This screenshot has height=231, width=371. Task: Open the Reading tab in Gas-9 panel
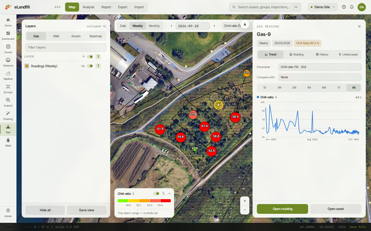[x=297, y=54]
